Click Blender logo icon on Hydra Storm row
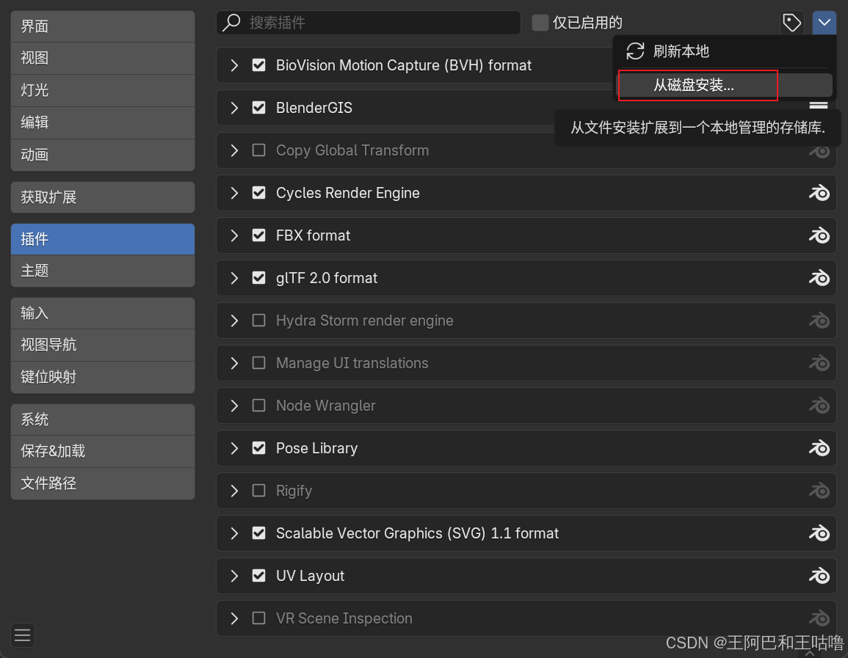 [819, 321]
